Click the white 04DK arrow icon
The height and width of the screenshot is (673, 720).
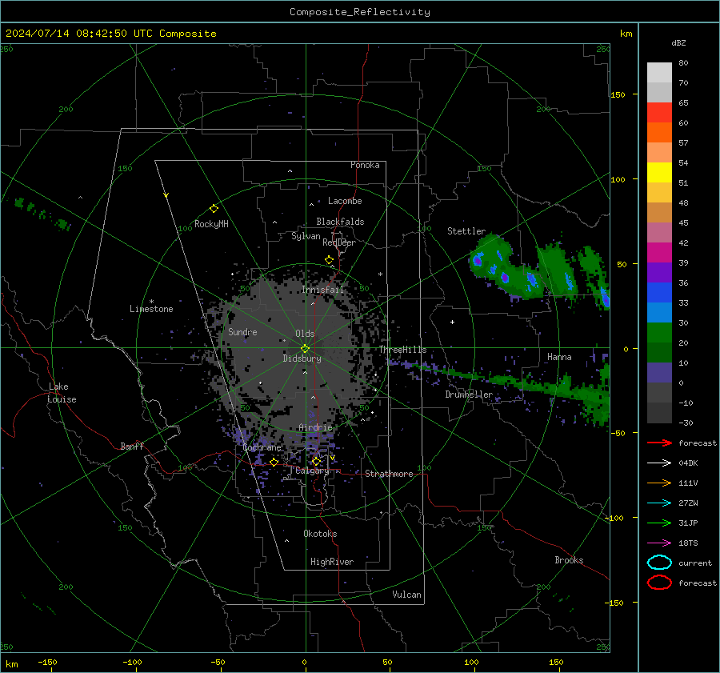pyautogui.click(x=659, y=463)
